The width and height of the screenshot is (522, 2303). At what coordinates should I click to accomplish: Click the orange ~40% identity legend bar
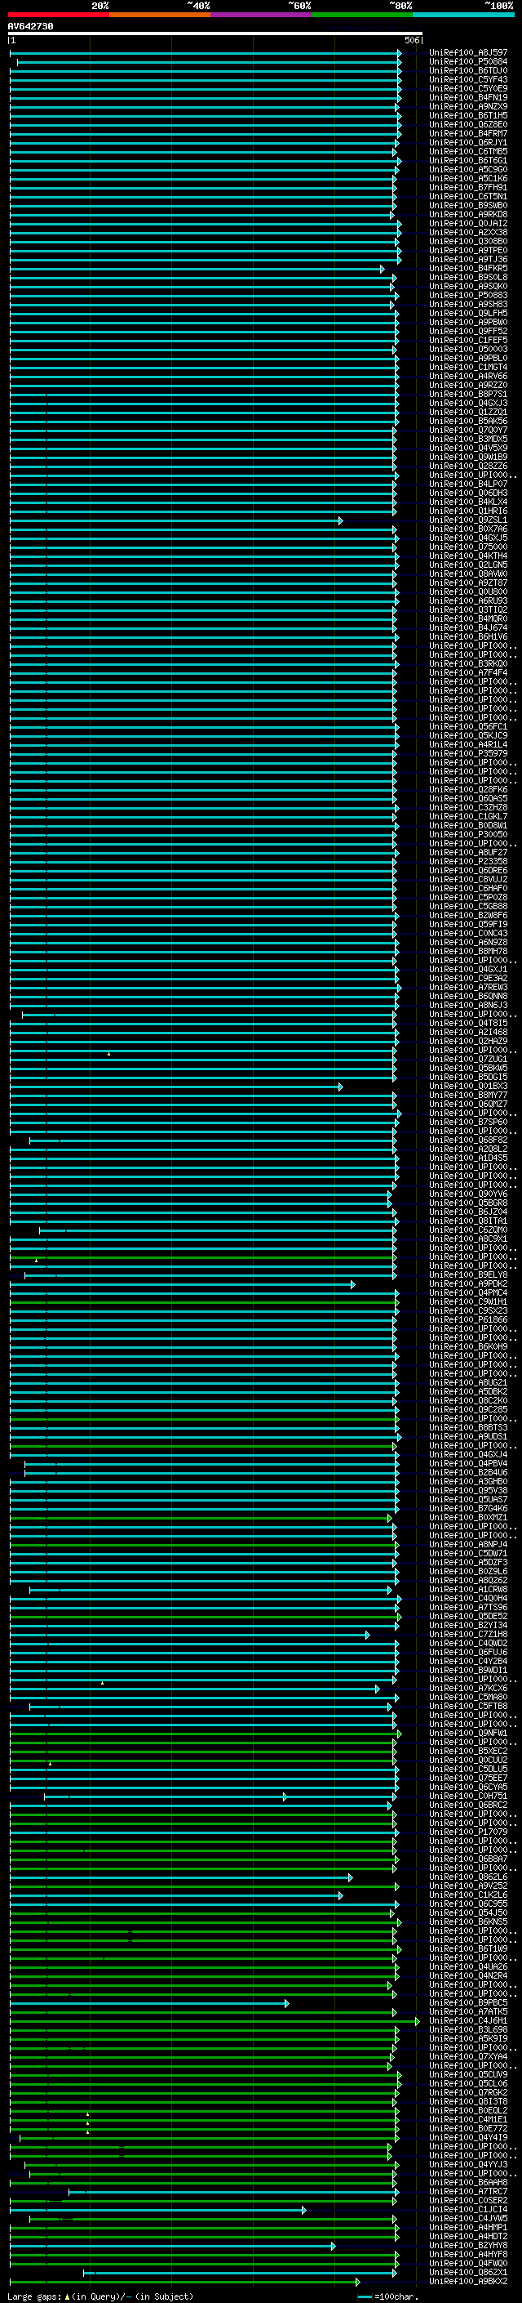[x=161, y=16]
